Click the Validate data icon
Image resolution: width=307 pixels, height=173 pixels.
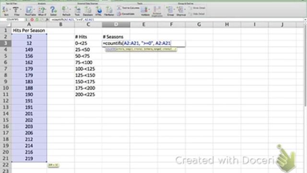[x=144, y=10]
